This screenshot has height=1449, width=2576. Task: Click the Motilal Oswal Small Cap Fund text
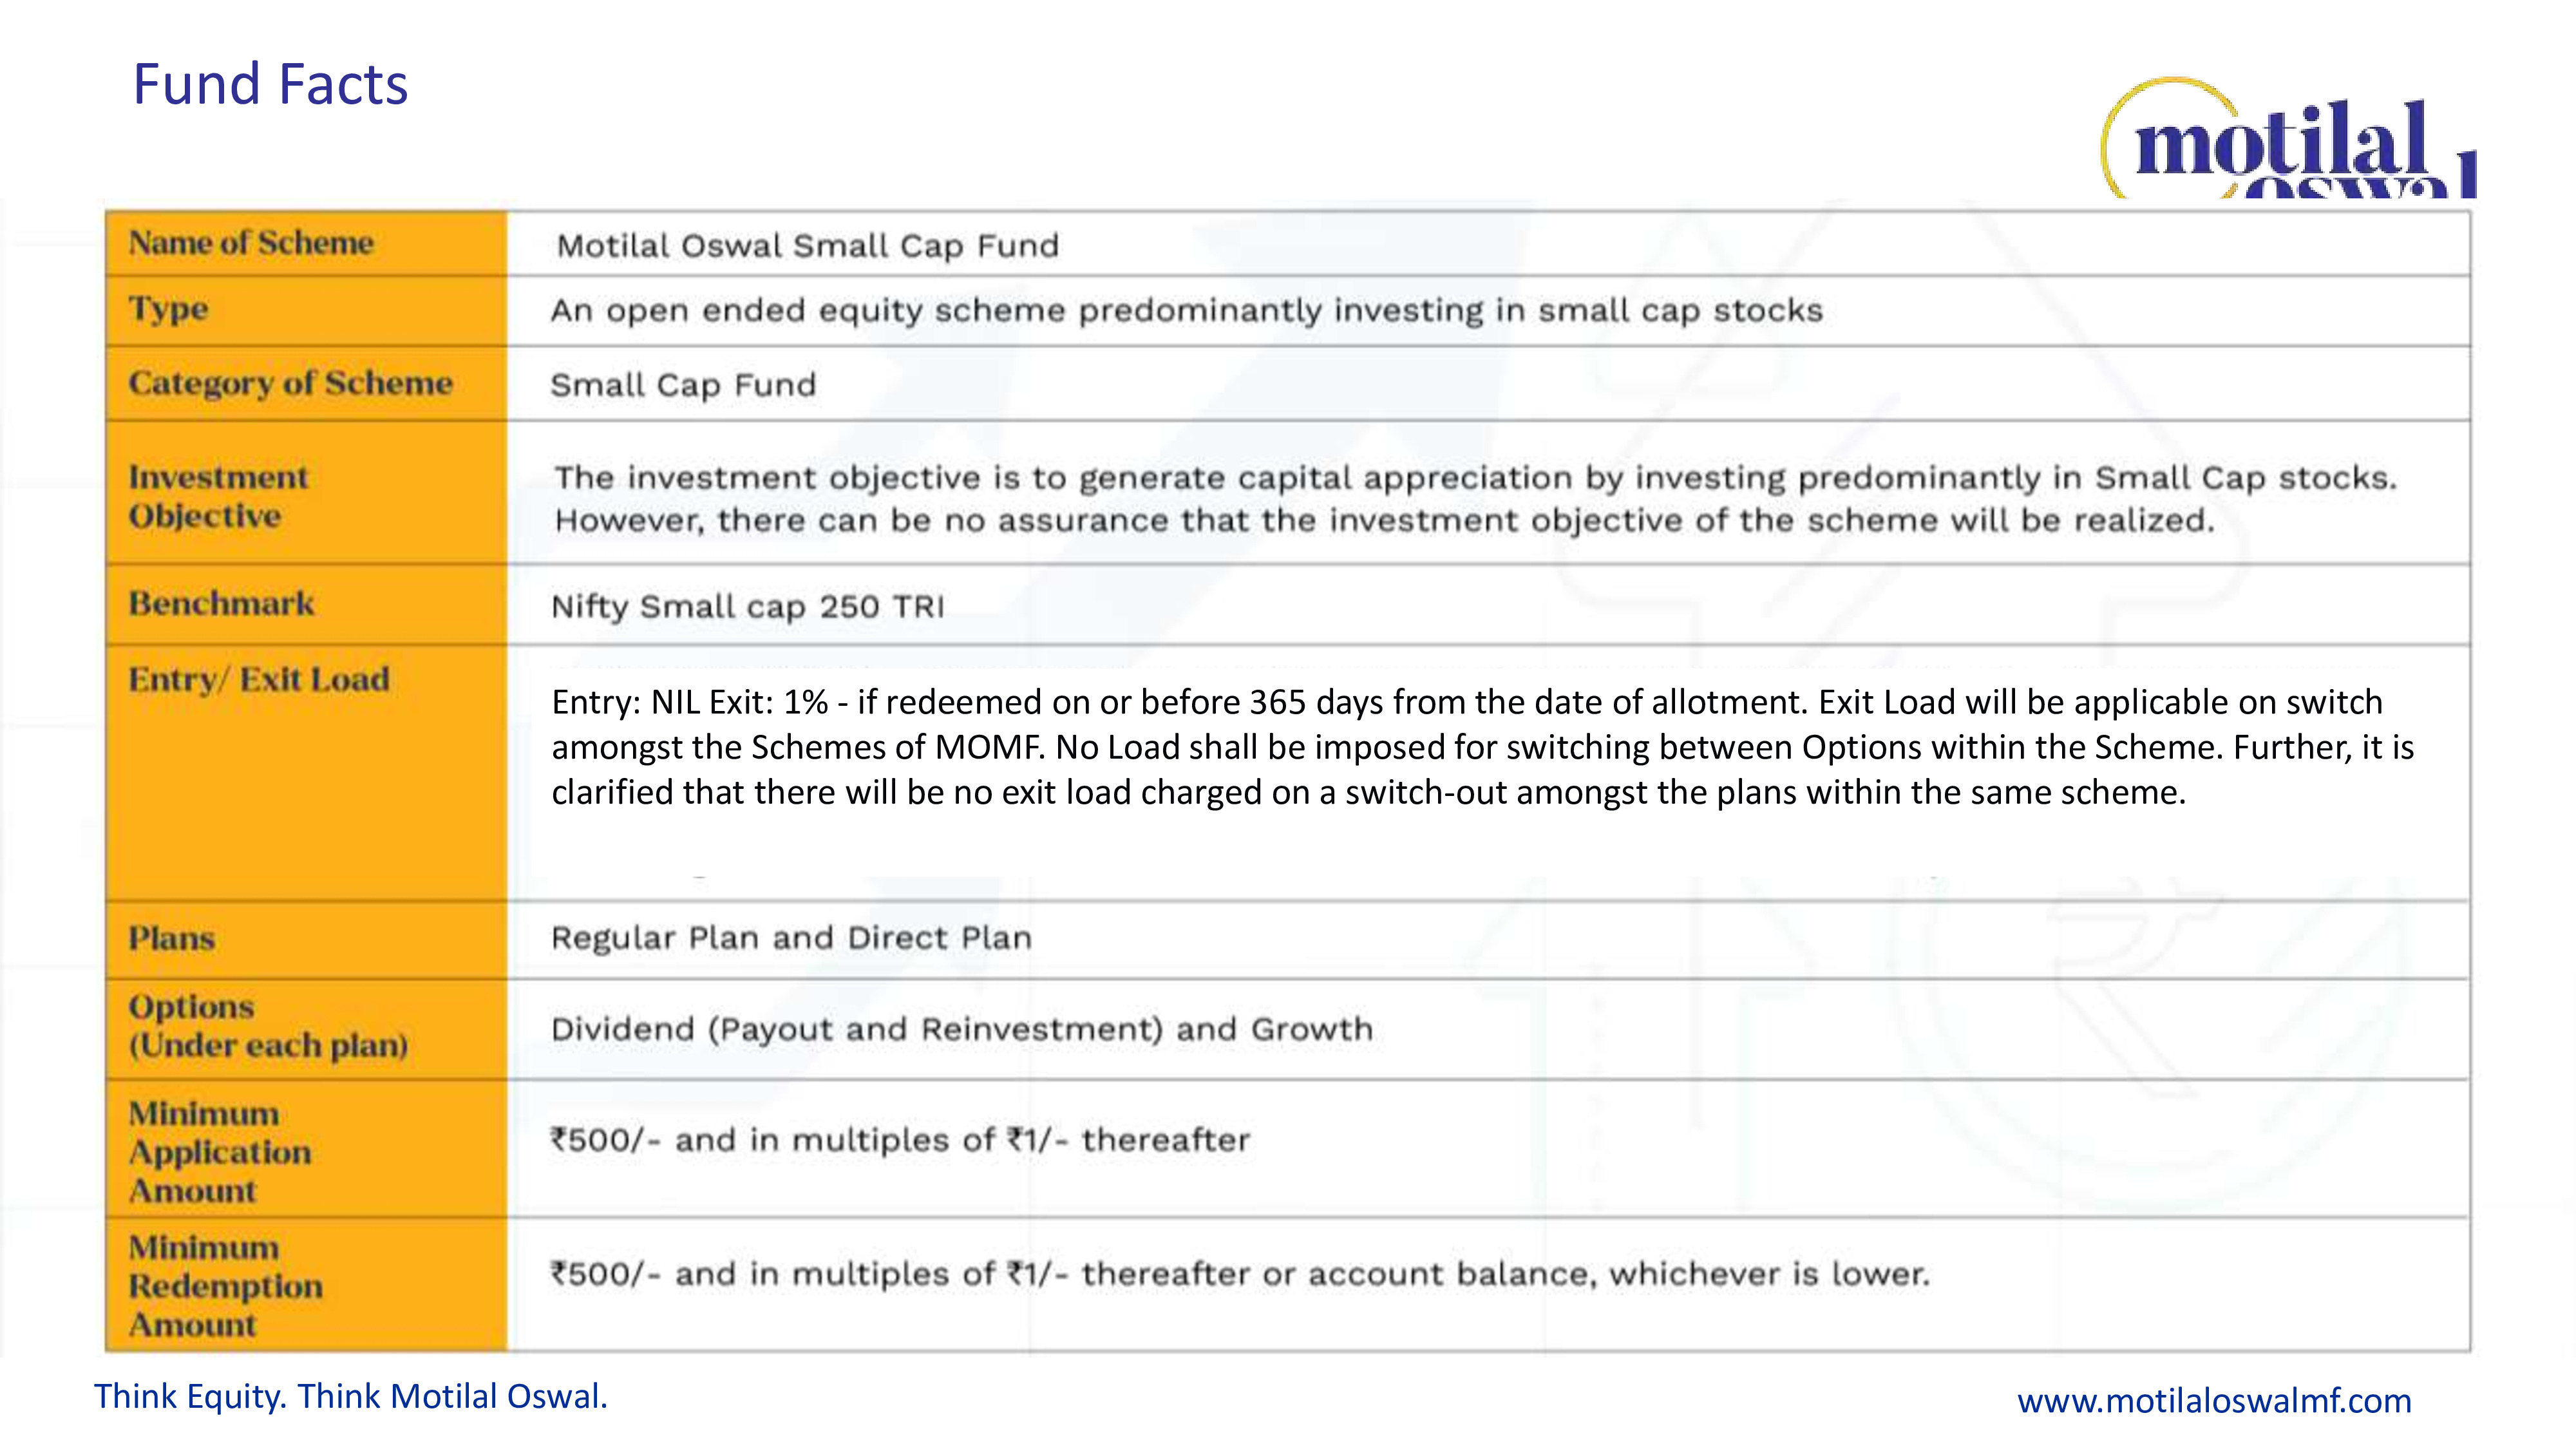807,246
